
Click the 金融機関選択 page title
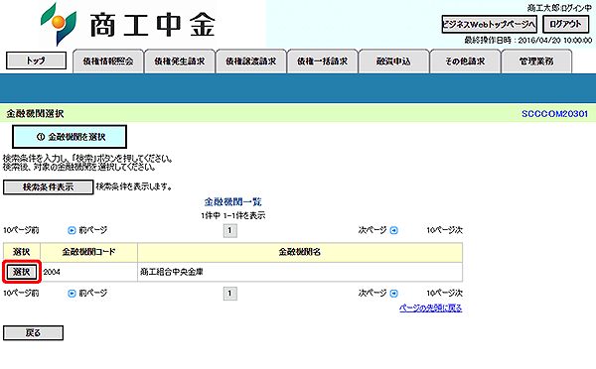click(x=35, y=113)
